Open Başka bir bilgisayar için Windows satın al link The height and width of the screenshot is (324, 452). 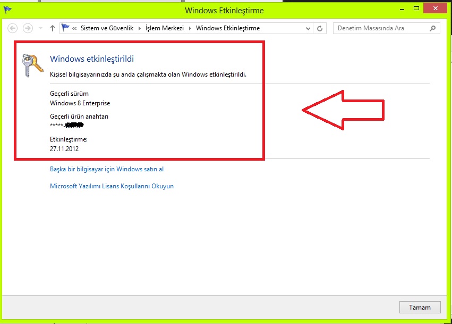[107, 169]
